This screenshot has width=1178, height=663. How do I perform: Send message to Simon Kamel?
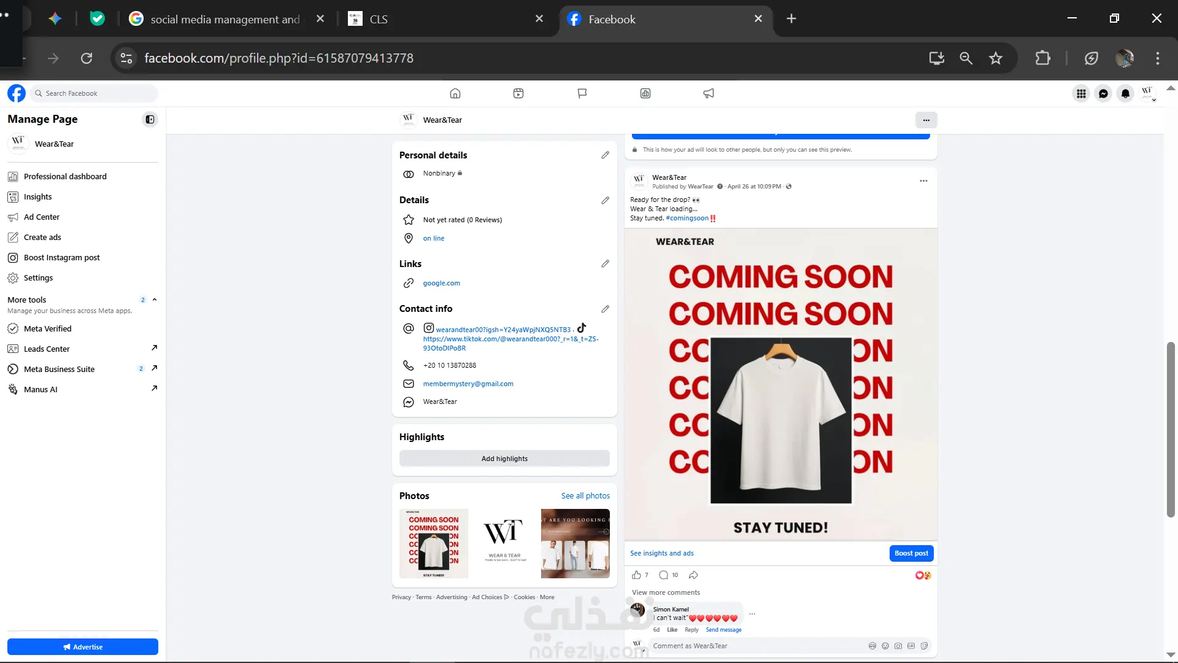coord(723,630)
